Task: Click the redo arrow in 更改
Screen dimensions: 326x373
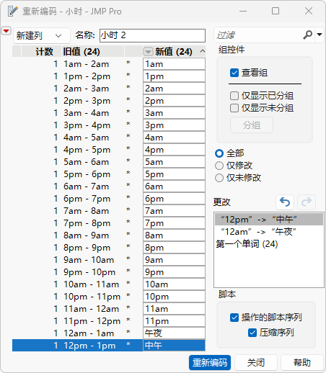Action: (307, 202)
